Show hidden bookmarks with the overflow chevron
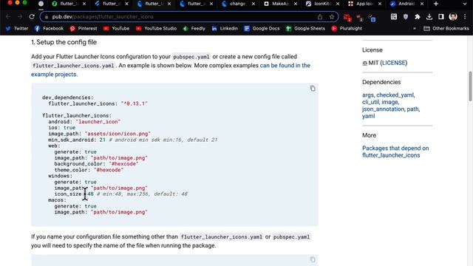473x266 pixels. coord(415,28)
